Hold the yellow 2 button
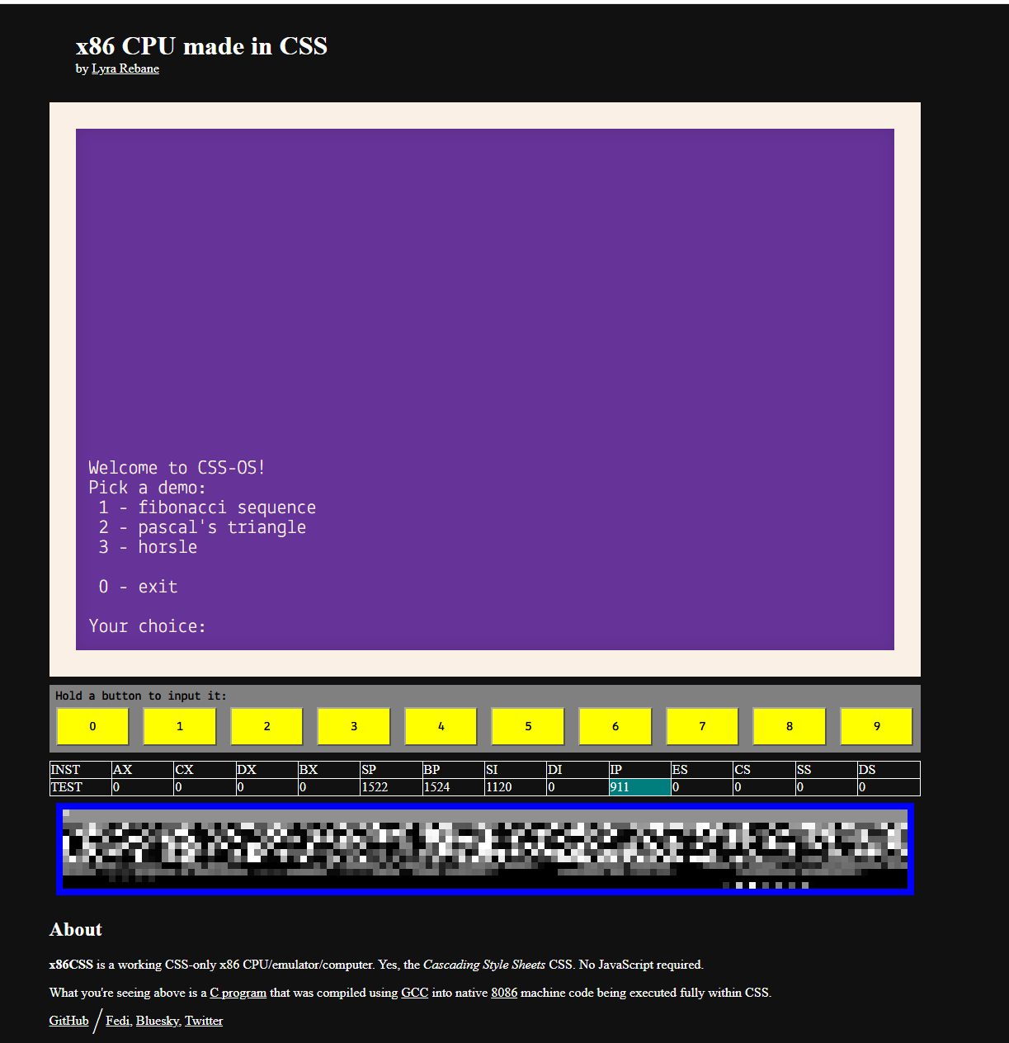Screen dimensions: 1009x1043 tap(266, 726)
